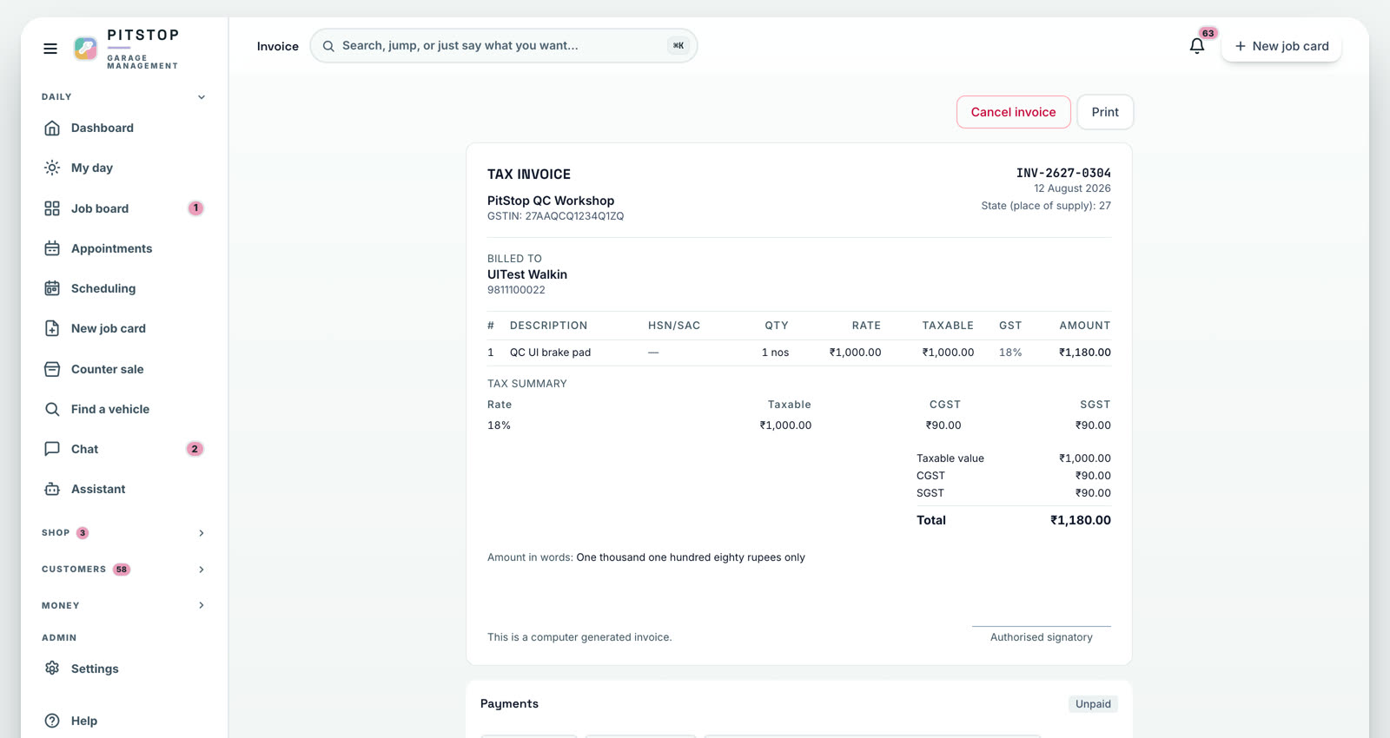Collapse the Daily section chevron
Image resolution: width=1390 pixels, height=738 pixels.
tap(202, 97)
